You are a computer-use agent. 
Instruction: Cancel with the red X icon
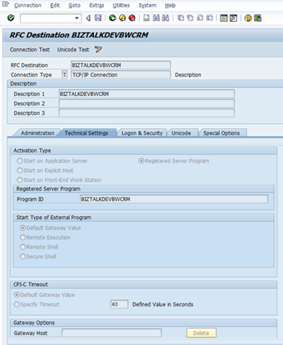(132, 18)
